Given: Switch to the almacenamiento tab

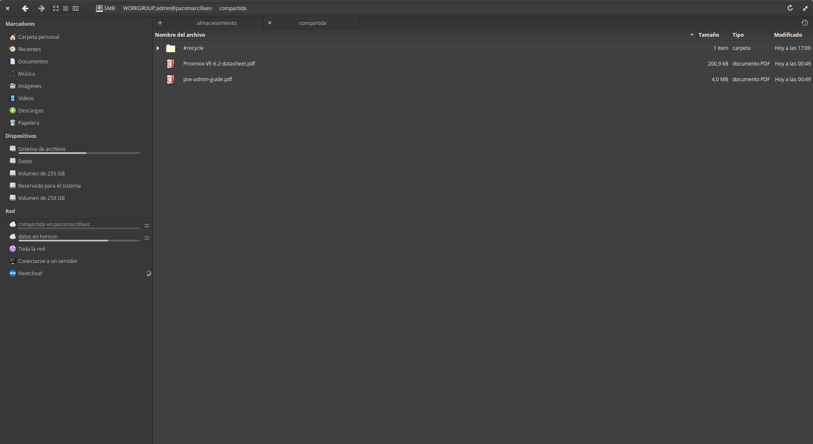Looking at the screenshot, I should [x=216, y=23].
